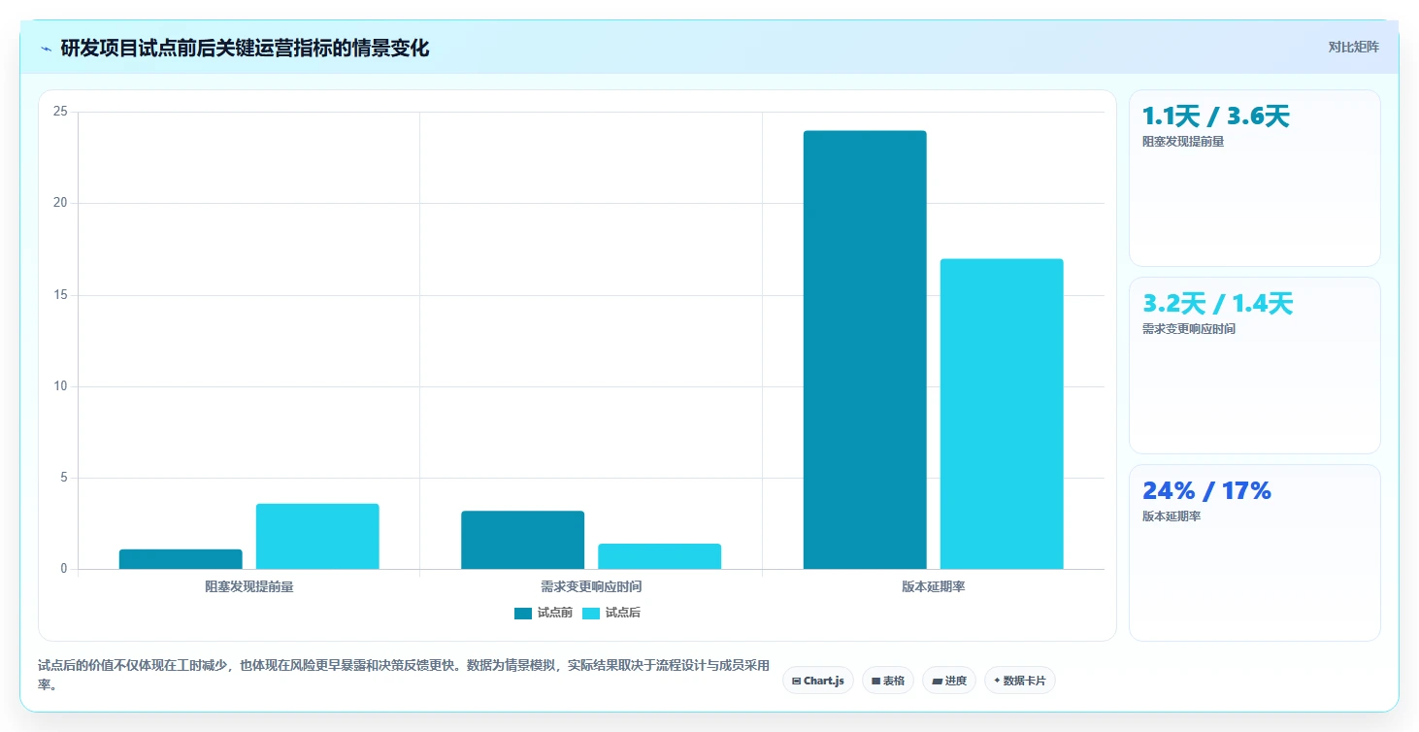The height and width of the screenshot is (732, 1419).
Task: Click the Chart.js tag chip
Action: click(818, 681)
